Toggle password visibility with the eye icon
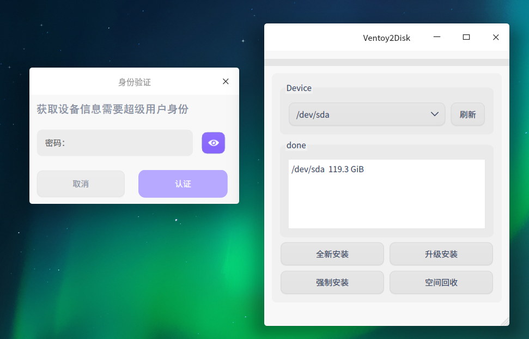The image size is (529, 339). pyautogui.click(x=213, y=143)
